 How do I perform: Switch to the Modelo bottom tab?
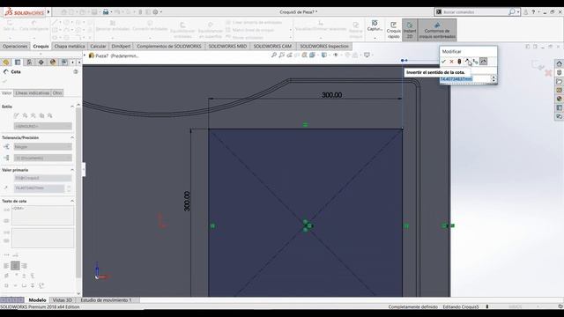click(37, 300)
